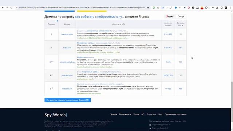Image resolution: width=233 pixels, height=131 pixels.
Task: Click email icon beside support address
Action: click(x=150, y=125)
